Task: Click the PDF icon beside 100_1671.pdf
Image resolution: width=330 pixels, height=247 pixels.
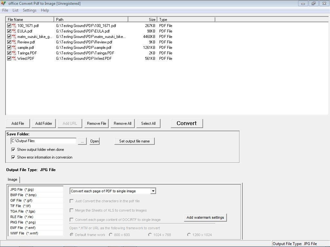Action: coord(14,26)
